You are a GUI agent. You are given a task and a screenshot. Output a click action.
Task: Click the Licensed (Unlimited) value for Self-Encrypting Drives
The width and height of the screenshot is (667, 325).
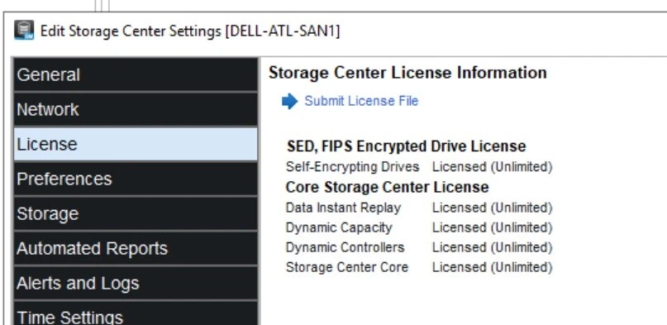tap(492, 167)
